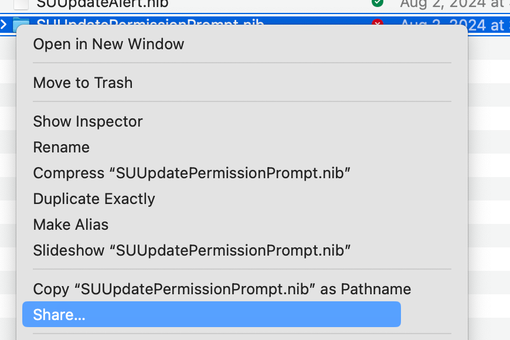Select Move to Trash
510x340 pixels.
(x=83, y=83)
